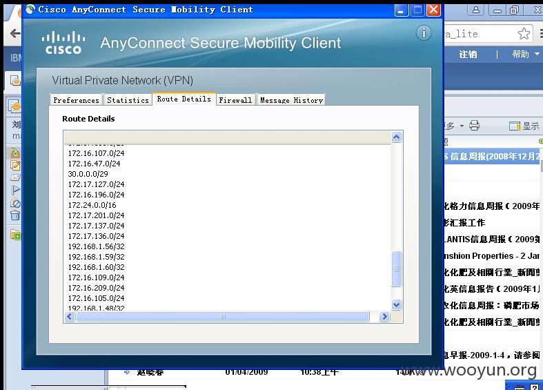Open the 帮助 help dropdown

click(526, 54)
